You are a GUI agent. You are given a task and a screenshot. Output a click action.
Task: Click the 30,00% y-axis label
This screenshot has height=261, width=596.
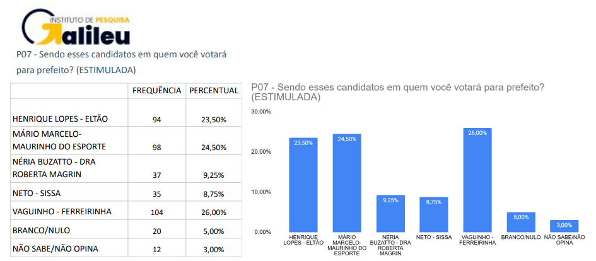click(260, 112)
